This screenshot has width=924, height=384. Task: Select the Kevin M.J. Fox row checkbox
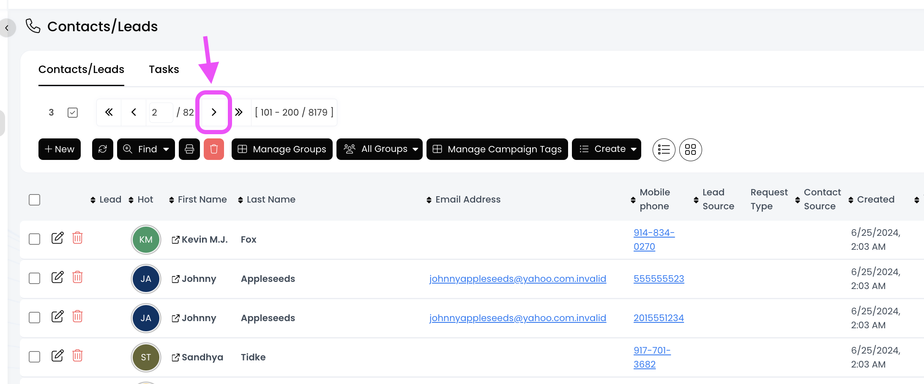(x=35, y=239)
